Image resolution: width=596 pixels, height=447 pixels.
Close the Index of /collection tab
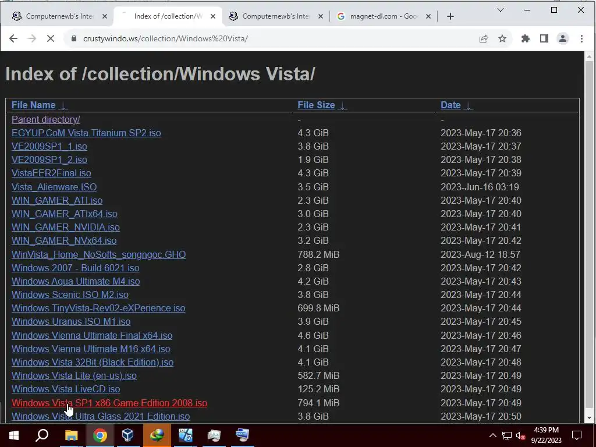point(213,16)
